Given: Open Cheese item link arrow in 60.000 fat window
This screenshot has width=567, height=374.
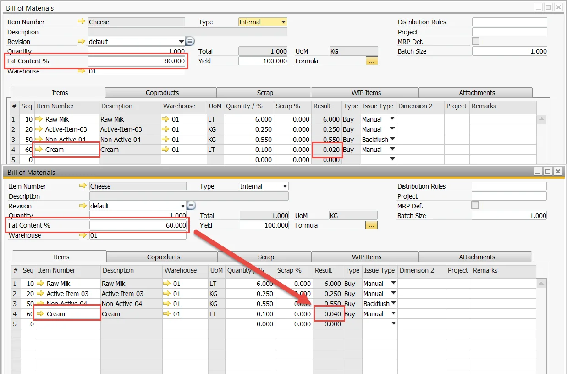Looking at the screenshot, I should tap(83, 186).
